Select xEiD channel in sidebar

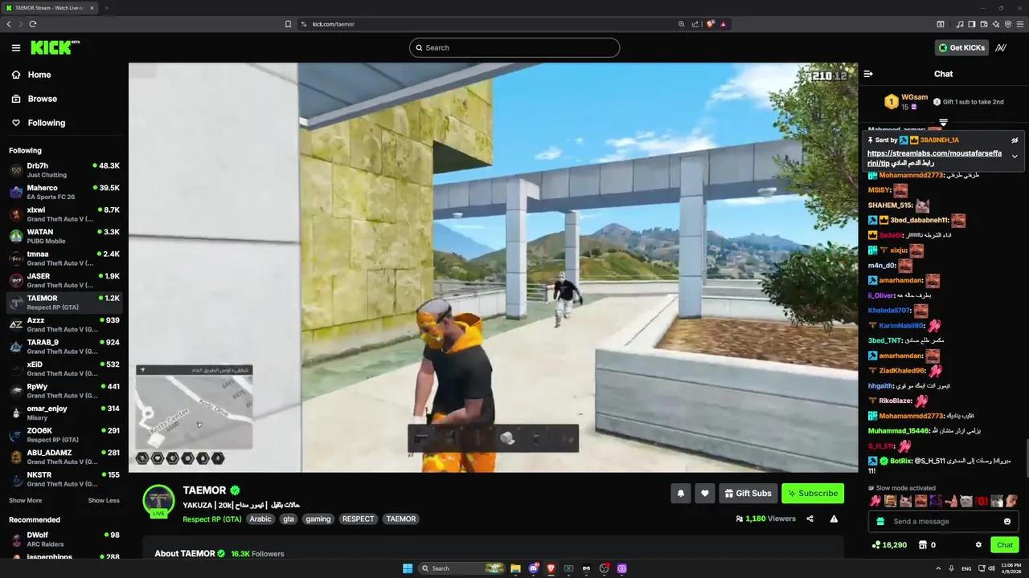pyautogui.click(x=64, y=368)
